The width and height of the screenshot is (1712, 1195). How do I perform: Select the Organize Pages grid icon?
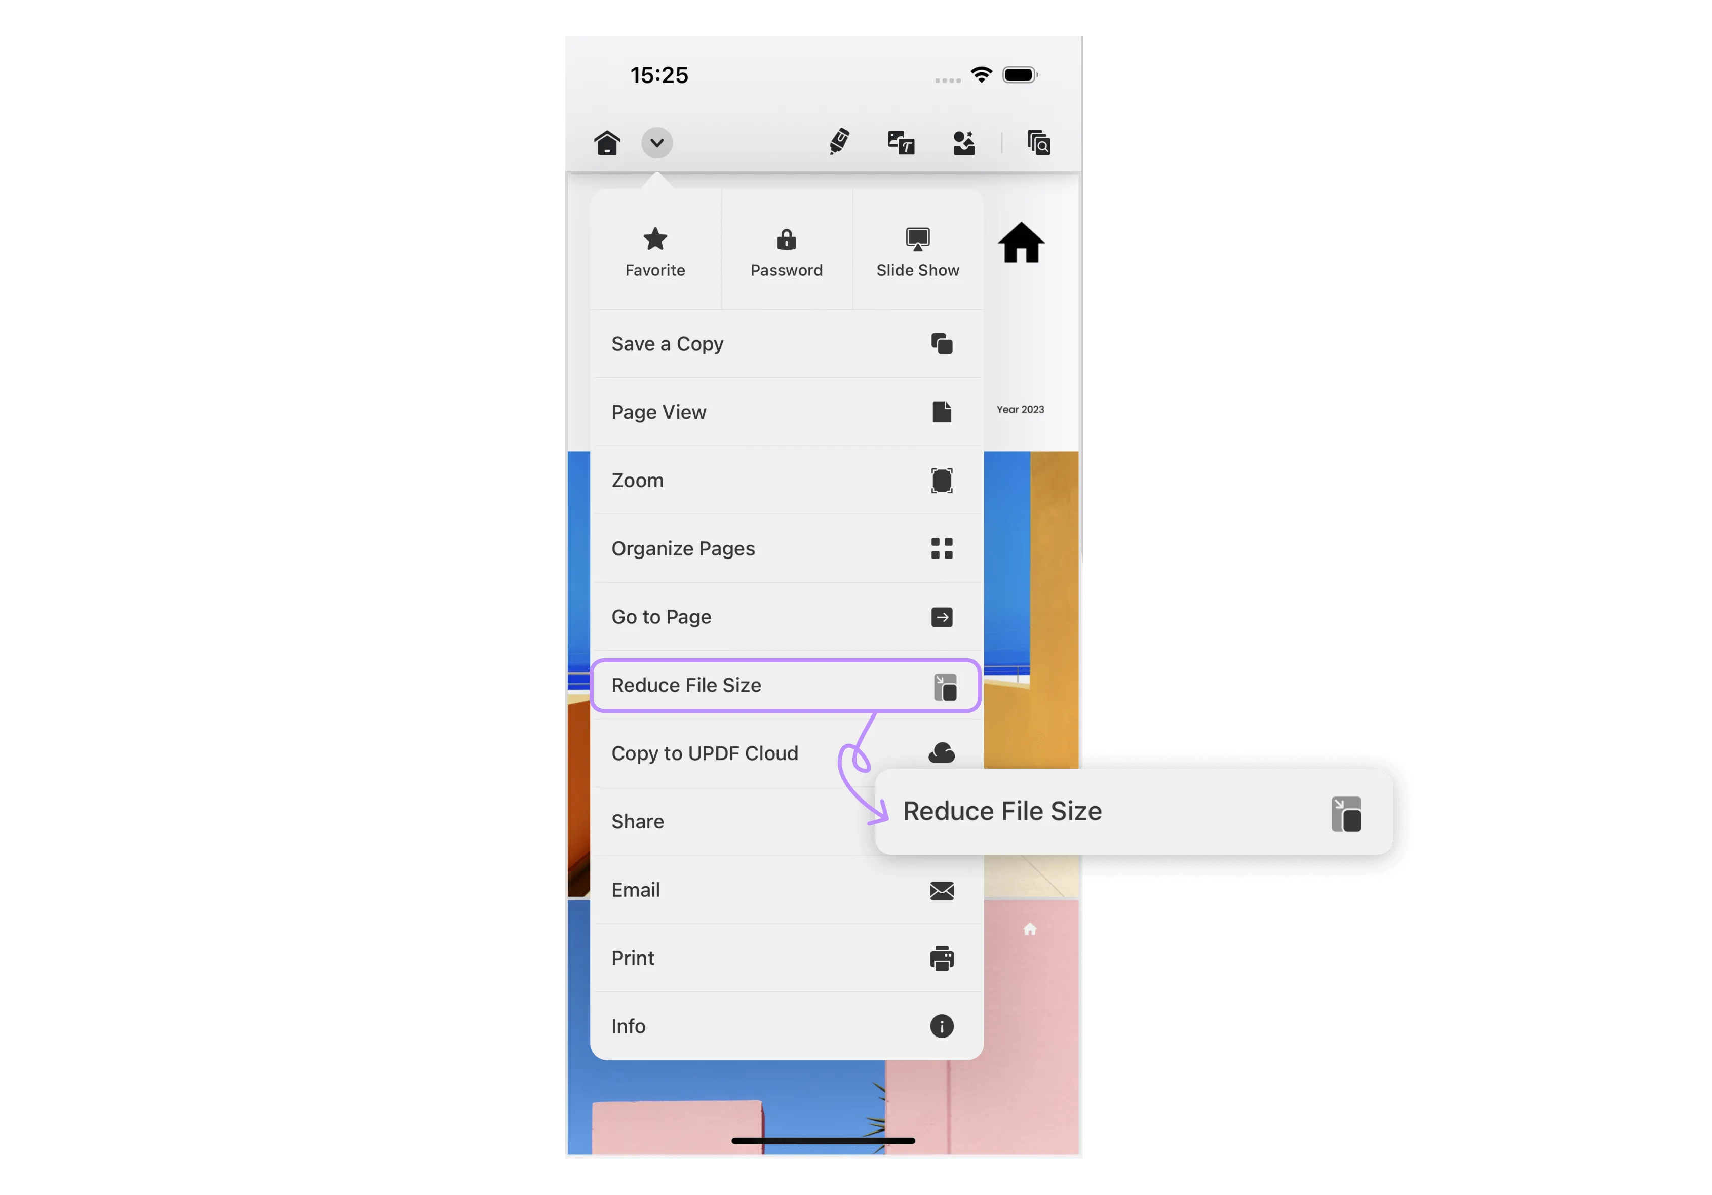point(942,546)
